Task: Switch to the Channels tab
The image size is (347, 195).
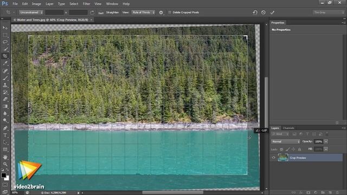Action: 288,128
